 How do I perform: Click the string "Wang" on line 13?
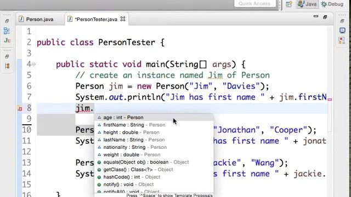tap(265, 163)
